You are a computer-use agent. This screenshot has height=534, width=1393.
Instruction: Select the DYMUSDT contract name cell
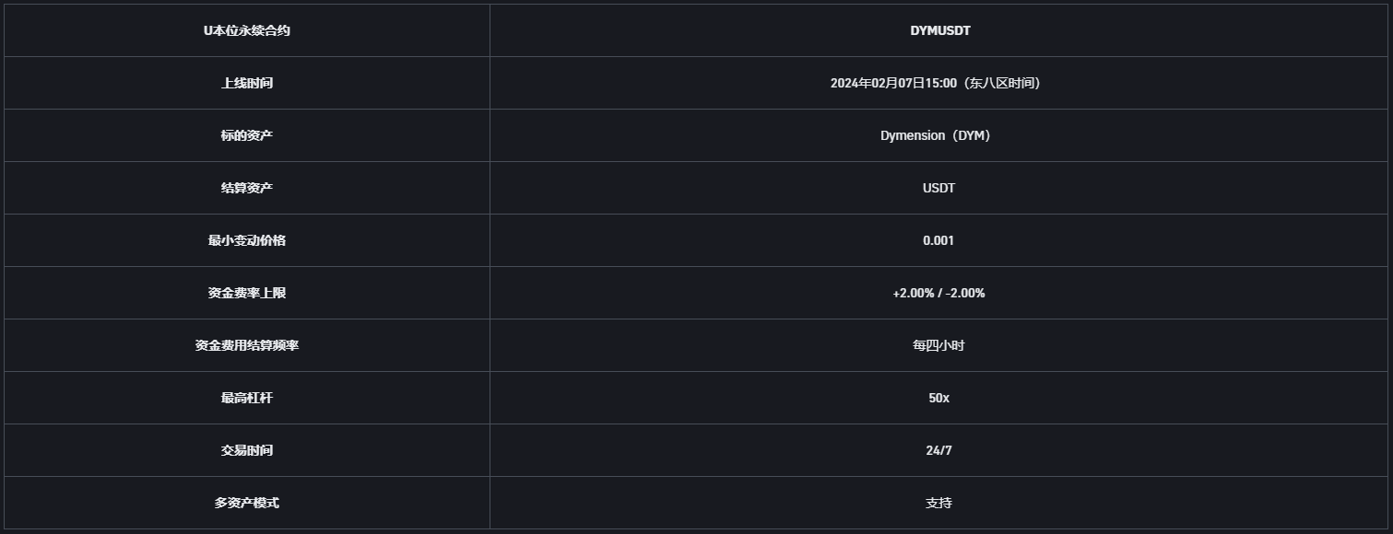939,30
